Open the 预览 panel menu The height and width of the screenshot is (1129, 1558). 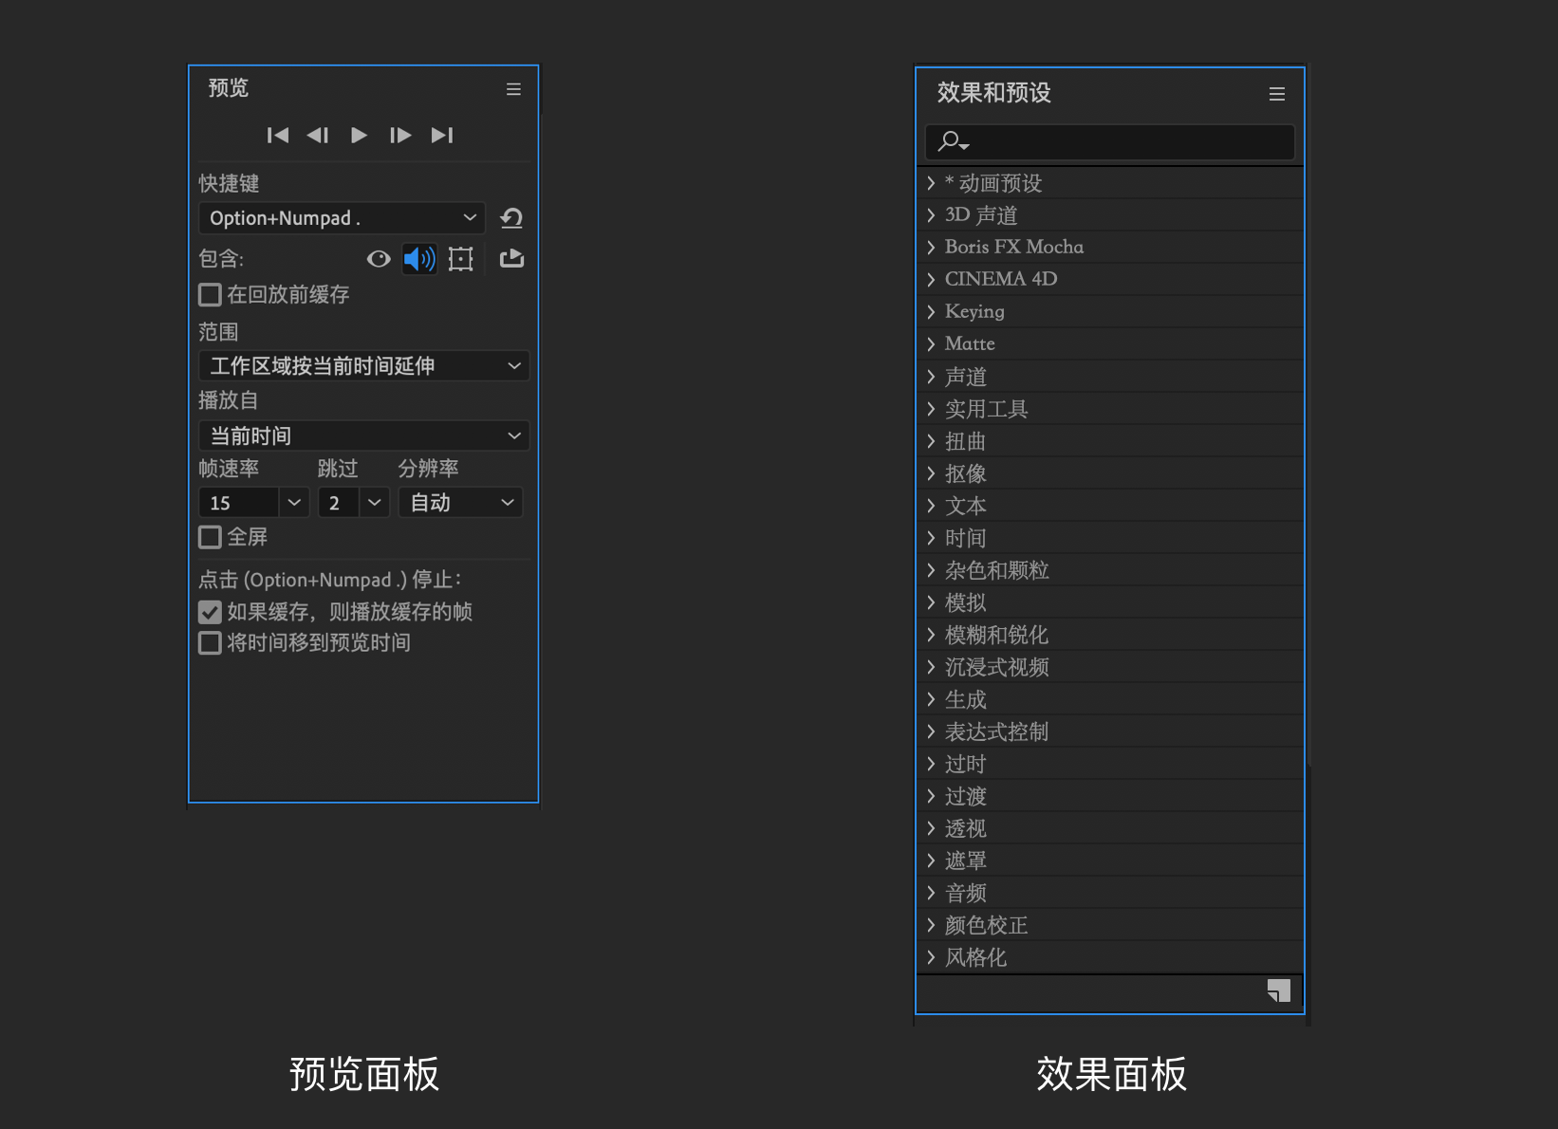click(513, 89)
